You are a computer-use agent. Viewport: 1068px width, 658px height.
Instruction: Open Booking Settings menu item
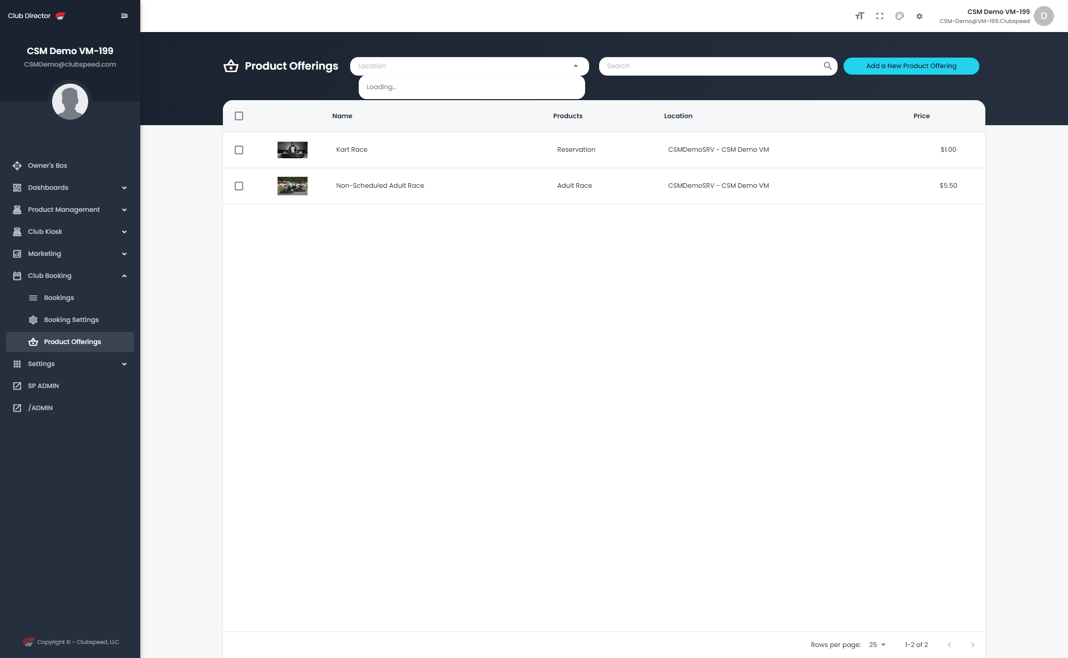click(x=70, y=319)
